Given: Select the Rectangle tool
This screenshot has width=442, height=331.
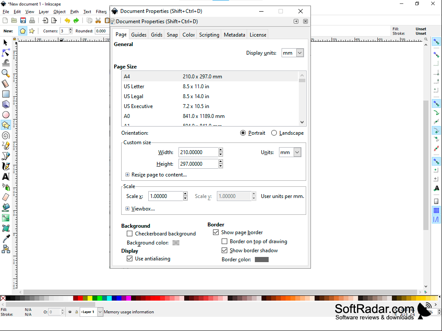Looking at the screenshot, I should click(6, 94).
